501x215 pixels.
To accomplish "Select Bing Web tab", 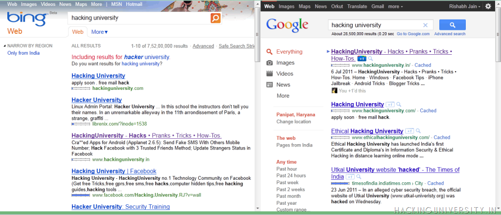I will (78, 32).
